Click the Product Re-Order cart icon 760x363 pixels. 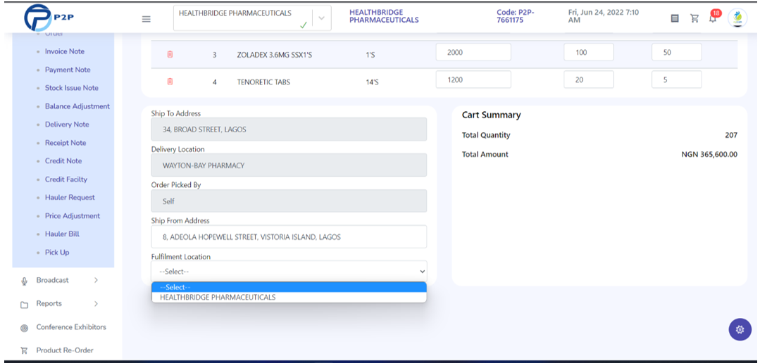(24, 350)
